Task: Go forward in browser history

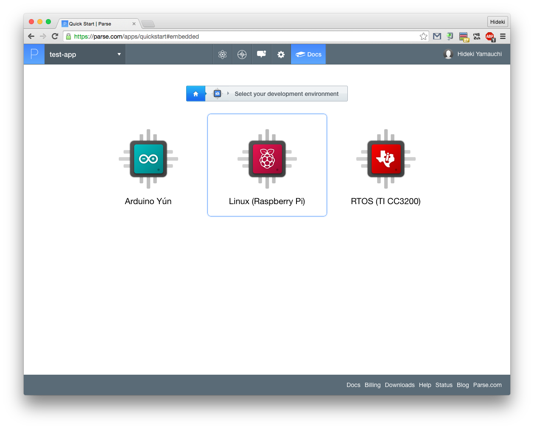Action: [43, 36]
